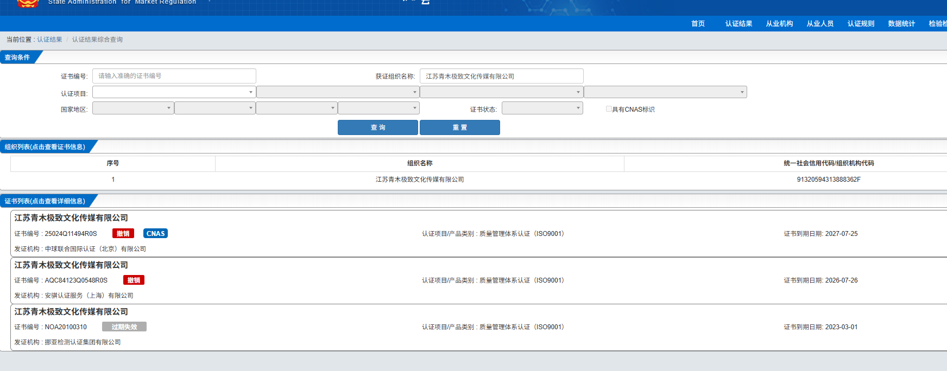Open the 认证规则 navigation menu

point(861,23)
